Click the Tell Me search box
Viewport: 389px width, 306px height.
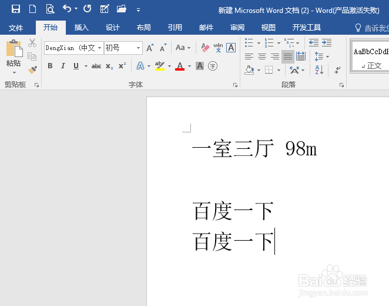click(x=371, y=28)
